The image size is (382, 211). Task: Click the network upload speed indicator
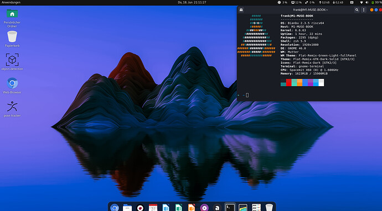324,2
